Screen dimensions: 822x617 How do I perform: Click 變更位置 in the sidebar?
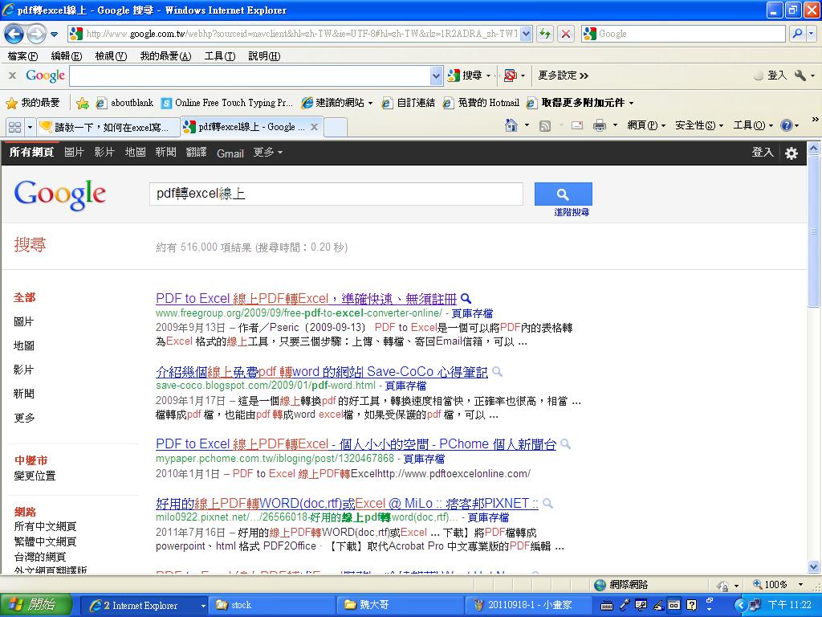[35, 476]
